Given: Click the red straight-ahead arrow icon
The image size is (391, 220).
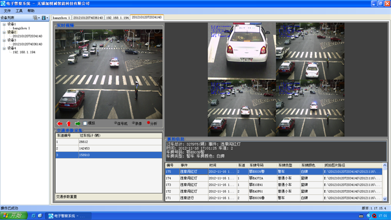Looking at the screenshot, I should click(x=68, y=123).
